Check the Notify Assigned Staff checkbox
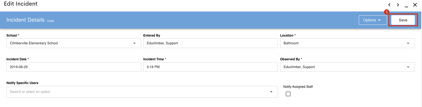This screenshot has height=107, width=422. coord(288,94)
